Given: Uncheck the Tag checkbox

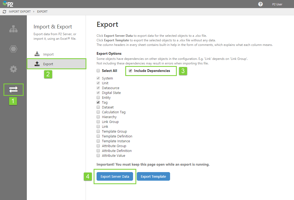Looking at the screenshot, I should 98,102.
